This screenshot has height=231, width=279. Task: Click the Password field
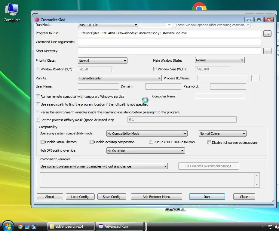(228, 87)
